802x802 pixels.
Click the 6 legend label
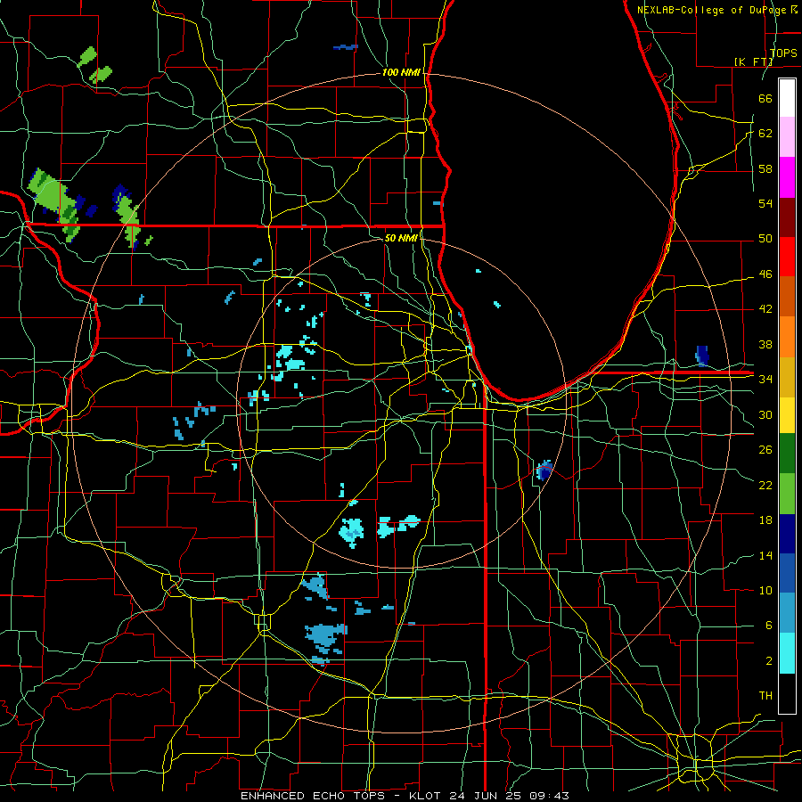768,626
